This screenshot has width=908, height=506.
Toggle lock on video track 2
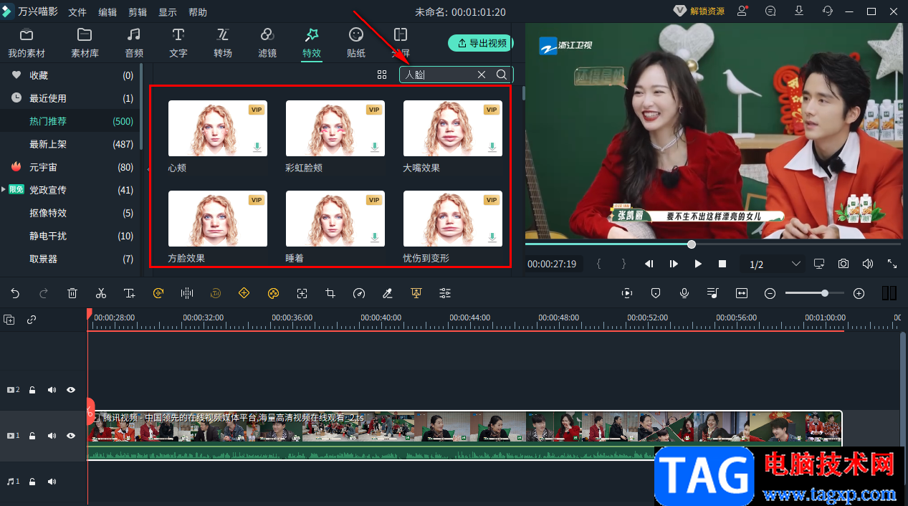coord(32,390)
